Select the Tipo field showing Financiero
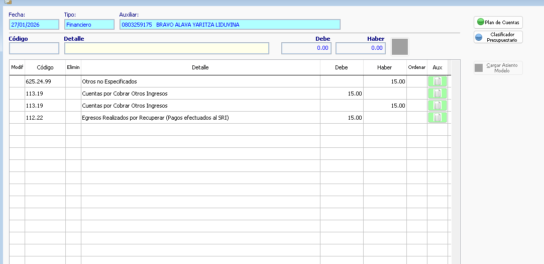Screen dimensions: 544x264 click(89, 25)
